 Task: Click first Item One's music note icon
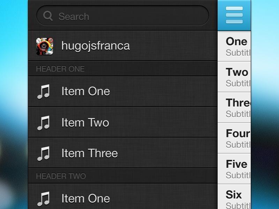(x=44, y=92)
